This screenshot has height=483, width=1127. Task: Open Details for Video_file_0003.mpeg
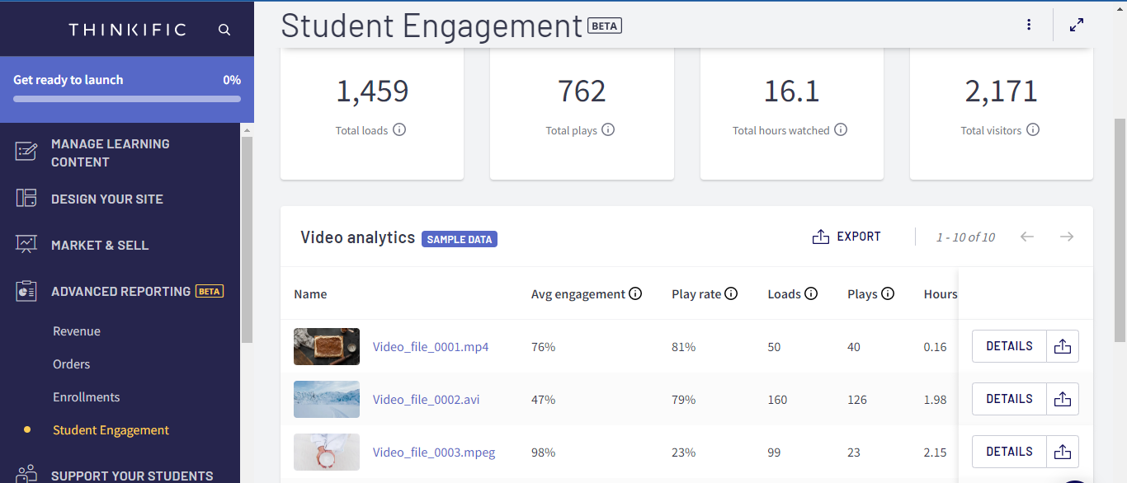click(1009, 452)
